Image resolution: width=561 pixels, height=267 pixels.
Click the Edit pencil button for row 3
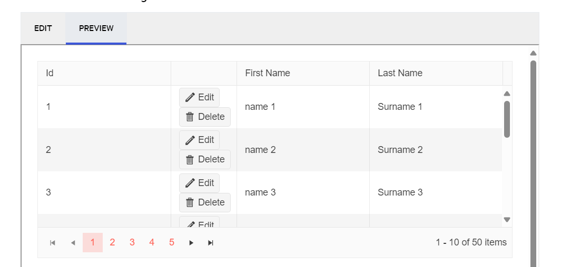tap(199, 183)
